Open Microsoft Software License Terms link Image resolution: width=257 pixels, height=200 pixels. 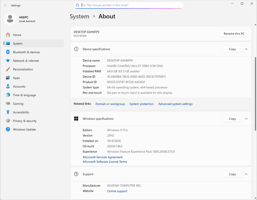point(105,162)
